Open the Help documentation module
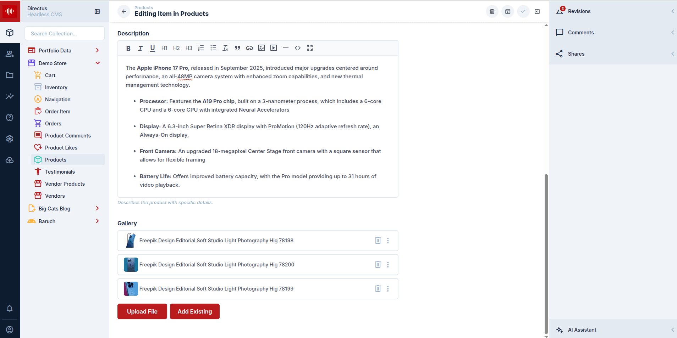 (x=10, y=118)
